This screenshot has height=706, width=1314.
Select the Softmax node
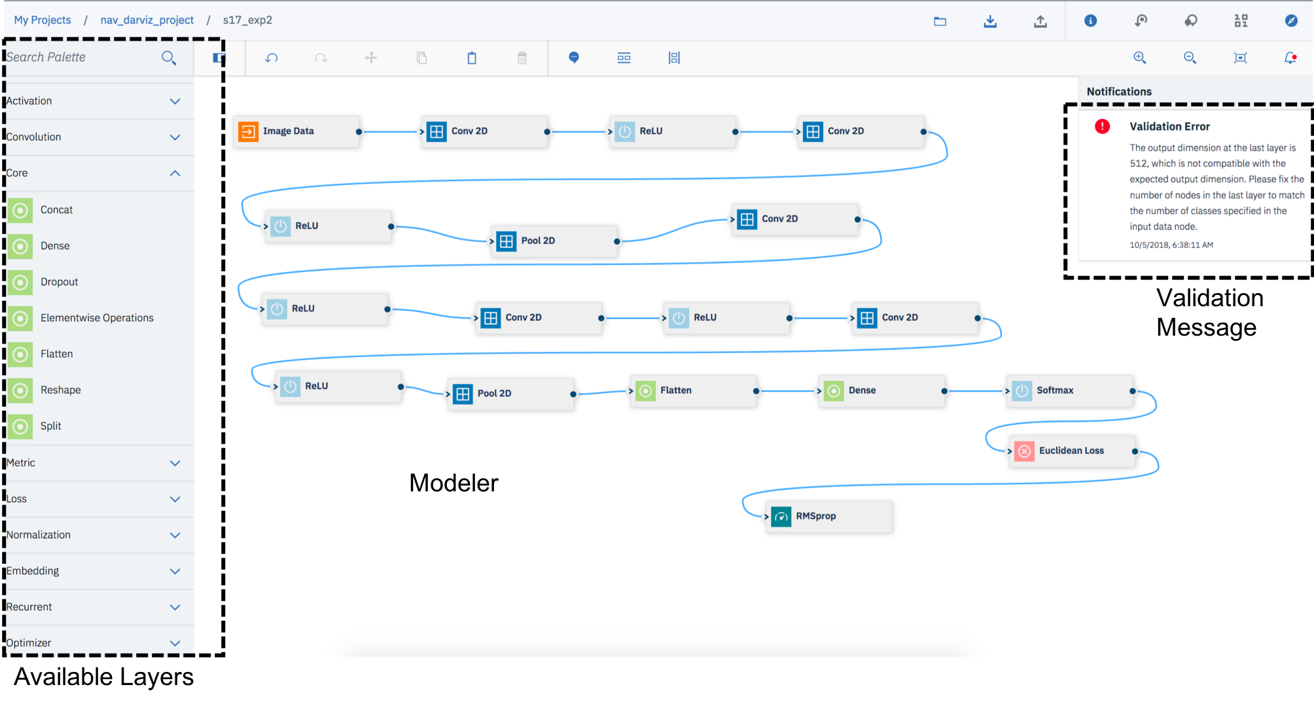[1071, 391]
